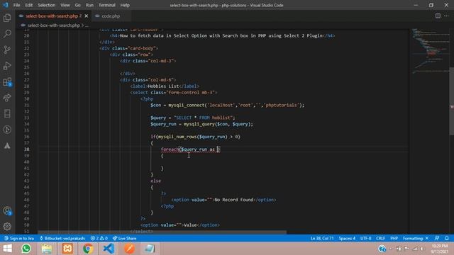Open XAMPP from the taskbar

pos(67,249)
